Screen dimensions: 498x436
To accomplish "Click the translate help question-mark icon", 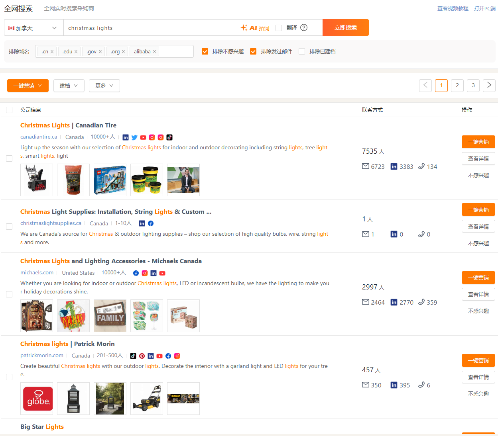I will tap(304, 27).
